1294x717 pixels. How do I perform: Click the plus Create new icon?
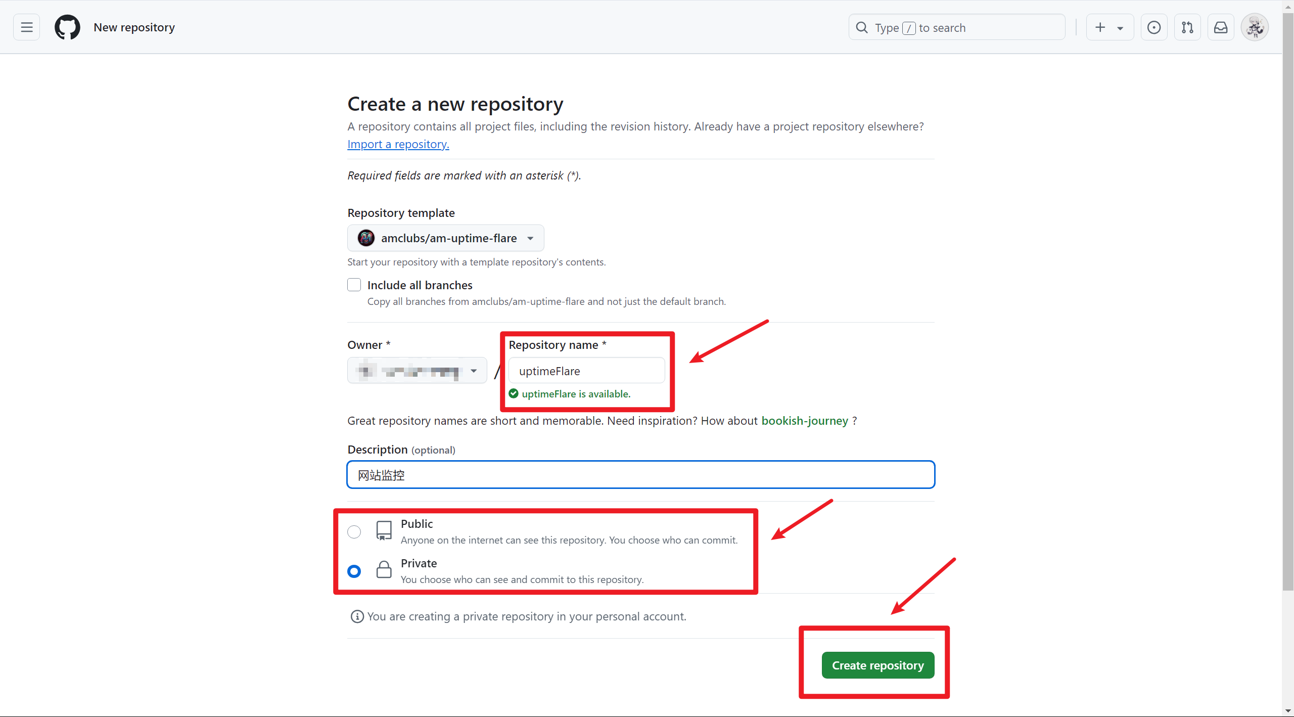coord(1100,27)
